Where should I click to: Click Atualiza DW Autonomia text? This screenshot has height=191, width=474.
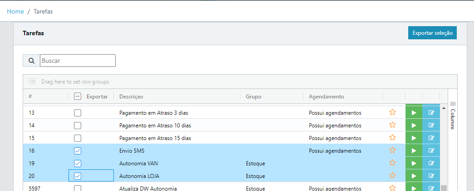148,189
